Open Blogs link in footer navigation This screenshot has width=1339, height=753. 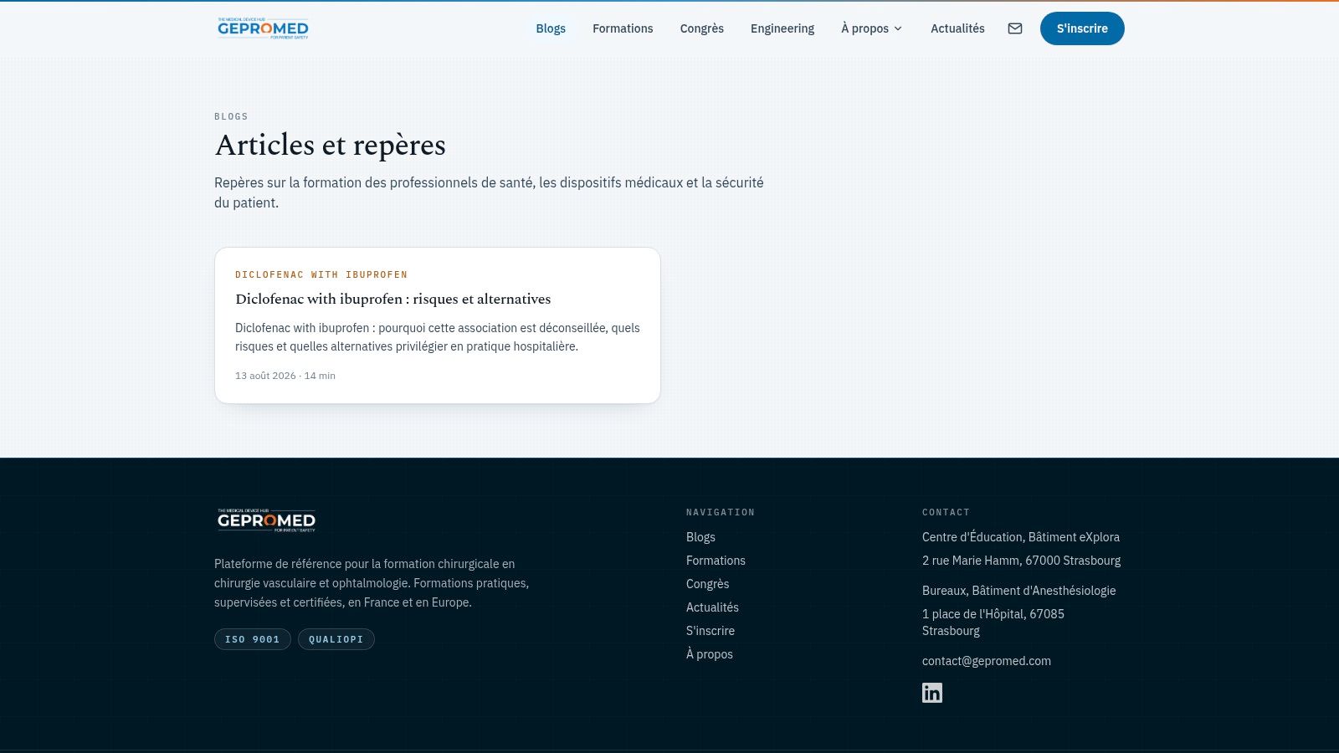click(700, 537)
